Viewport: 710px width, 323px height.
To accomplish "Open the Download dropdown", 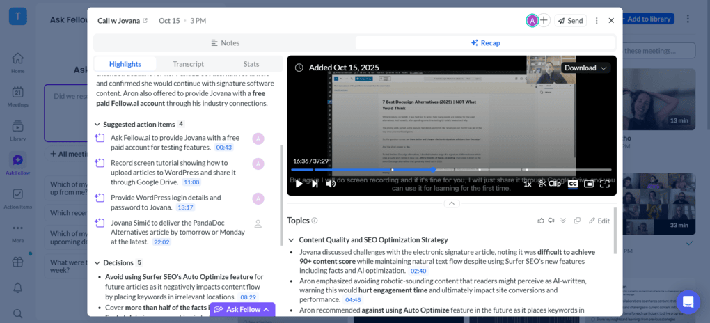I will 585,68.
